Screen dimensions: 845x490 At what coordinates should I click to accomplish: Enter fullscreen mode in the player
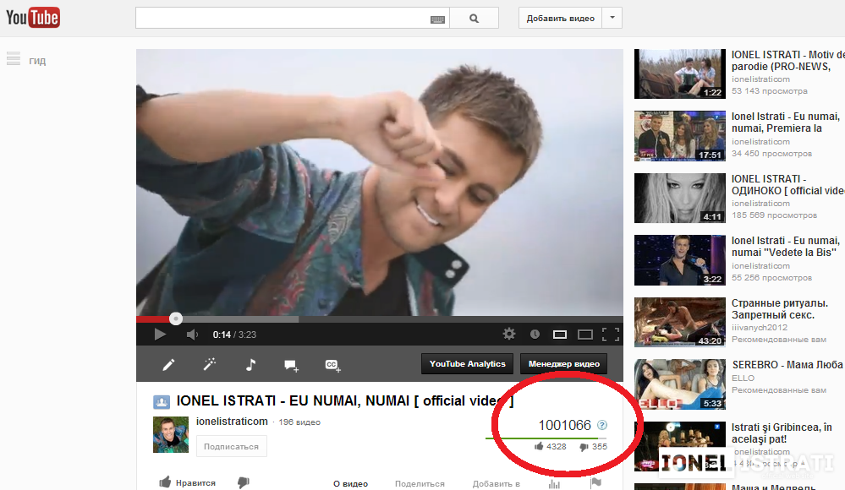pos(611,334)
